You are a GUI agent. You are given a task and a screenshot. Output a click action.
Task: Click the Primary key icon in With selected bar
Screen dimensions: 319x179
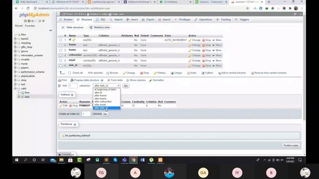coord(155,73)
